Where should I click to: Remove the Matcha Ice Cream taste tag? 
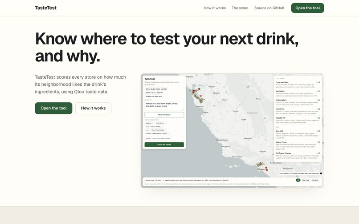(x=168, y=133)
